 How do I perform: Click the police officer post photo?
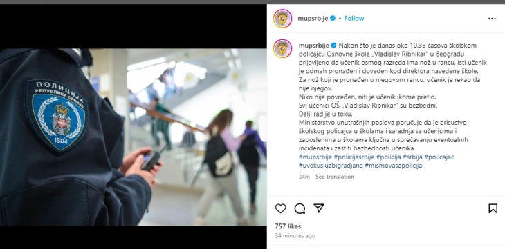134,137
